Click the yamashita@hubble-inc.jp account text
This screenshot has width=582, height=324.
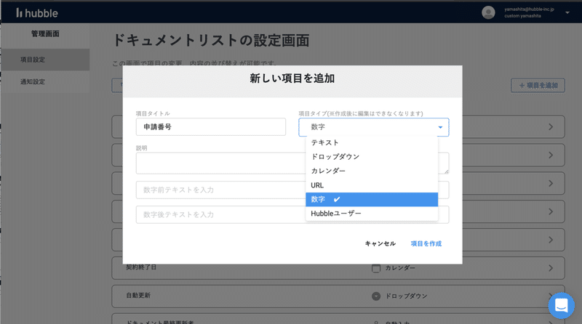pos(529,9)
